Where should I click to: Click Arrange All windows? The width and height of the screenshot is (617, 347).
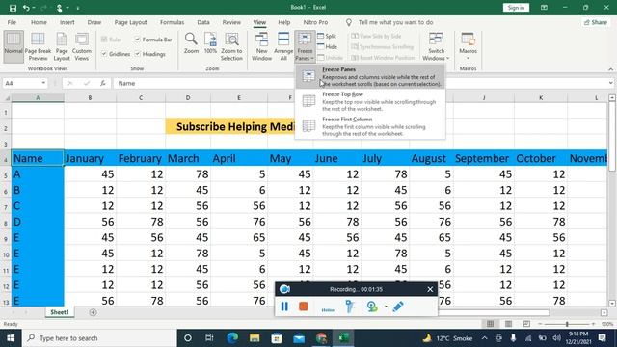[283, 47]
